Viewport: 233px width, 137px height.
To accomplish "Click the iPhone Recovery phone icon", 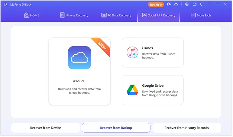I will coord(62,15).
